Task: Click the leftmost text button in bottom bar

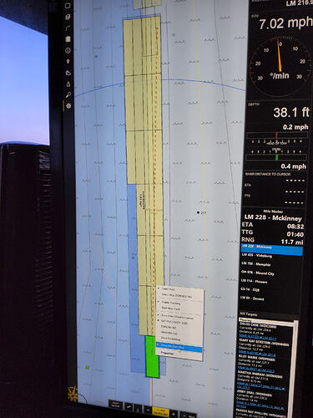Action: pyautogui.click(x=115, y=405)
